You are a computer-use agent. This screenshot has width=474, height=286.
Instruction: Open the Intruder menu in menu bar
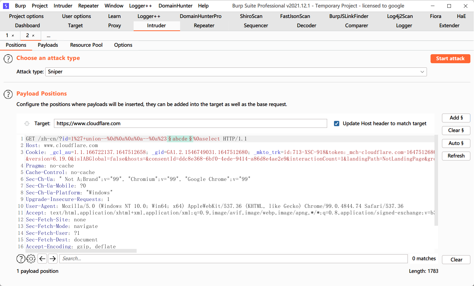pos(63,6)
